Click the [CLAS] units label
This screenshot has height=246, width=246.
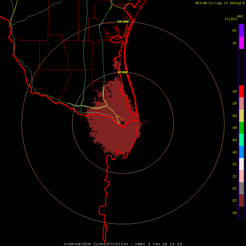[x=231, y=19]
